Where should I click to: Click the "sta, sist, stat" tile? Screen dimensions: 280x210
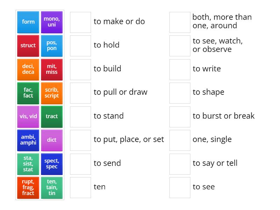tap(28, 164)
